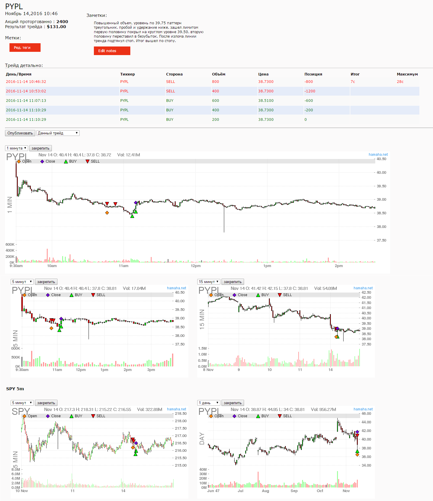Click the orange Open marker on daily chart
The image size is (433, 501).
357,455
